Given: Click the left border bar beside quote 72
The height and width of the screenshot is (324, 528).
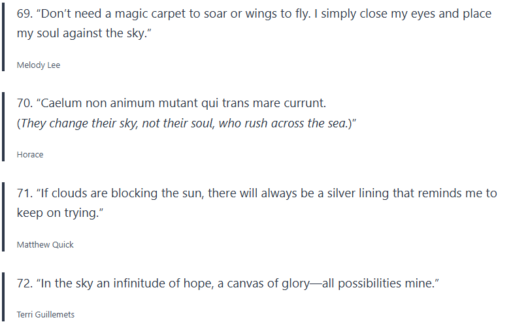Looking at the screenshot, I should pyautogui.click(x=4, y=297).
